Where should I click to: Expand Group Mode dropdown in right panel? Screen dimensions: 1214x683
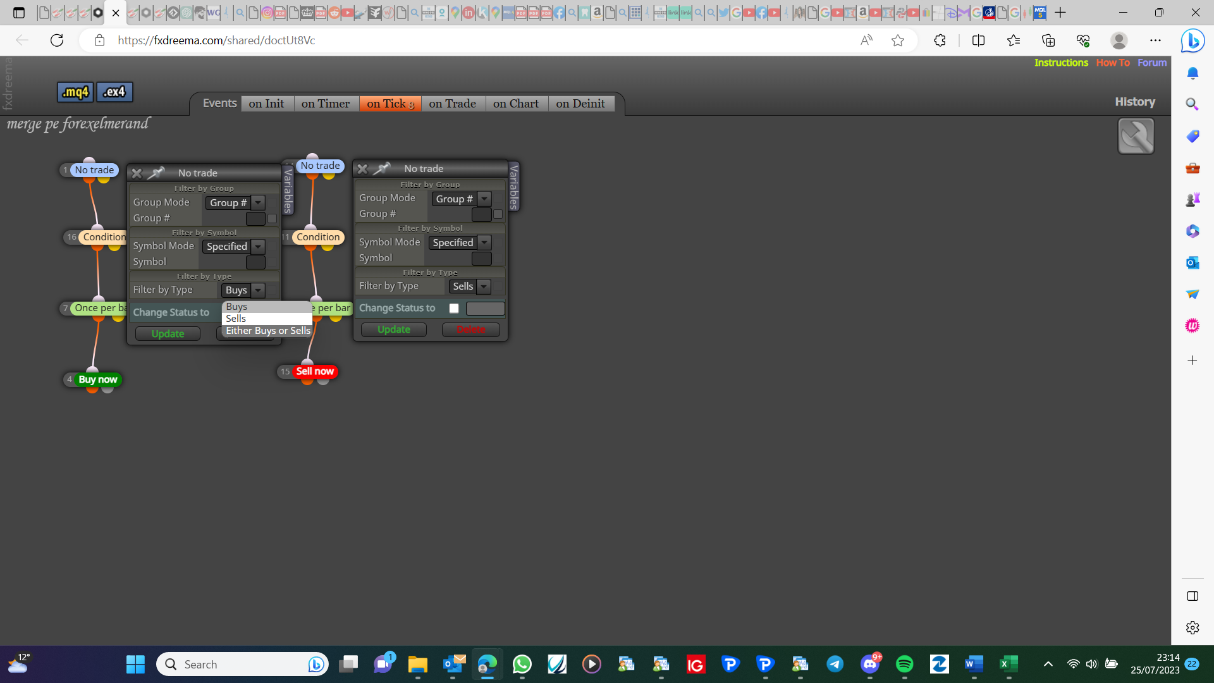pyautogui.click(x=484, y=199)
